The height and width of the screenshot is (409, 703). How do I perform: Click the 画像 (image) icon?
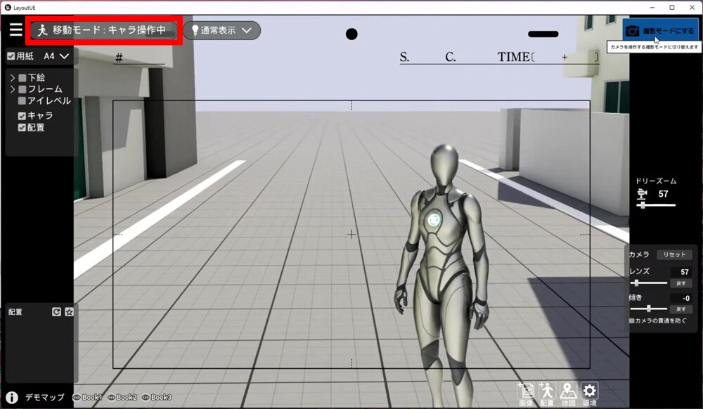pos(525,392)
